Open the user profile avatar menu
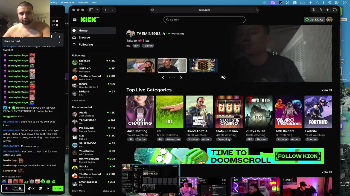The width and height of the screenshot is (350, 196). pyautogui.click(x=329, y=20)
